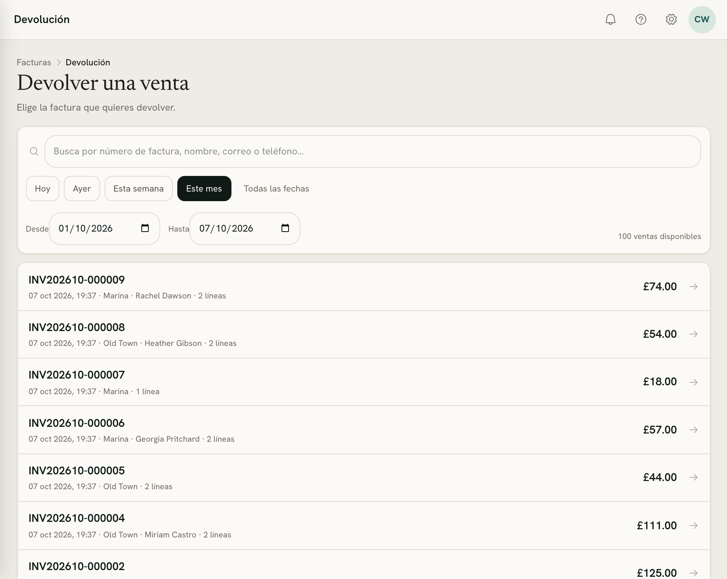
Task: Click the Hasta date field 07/10/2026
Action: tap(245, 229)
